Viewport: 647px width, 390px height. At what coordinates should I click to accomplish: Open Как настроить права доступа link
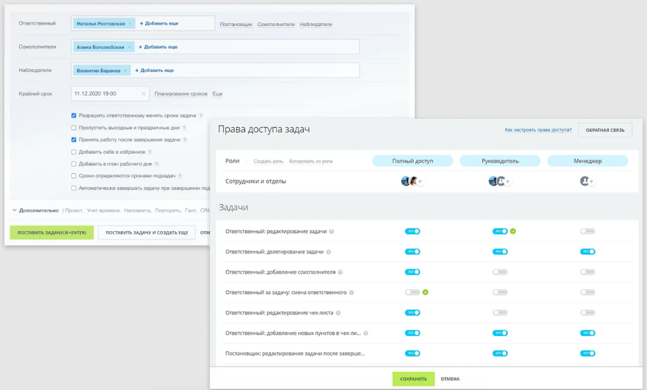point(538,130)
